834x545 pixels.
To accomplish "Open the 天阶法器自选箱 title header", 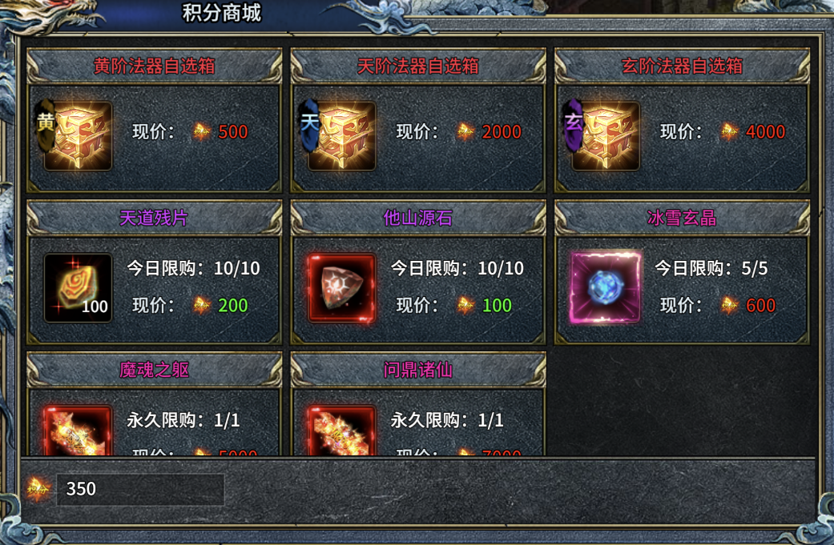I will pyautogui.click(x=418, y=66).
